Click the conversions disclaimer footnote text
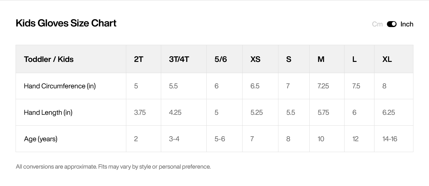The image size is (429, 186). click(113, 167)
